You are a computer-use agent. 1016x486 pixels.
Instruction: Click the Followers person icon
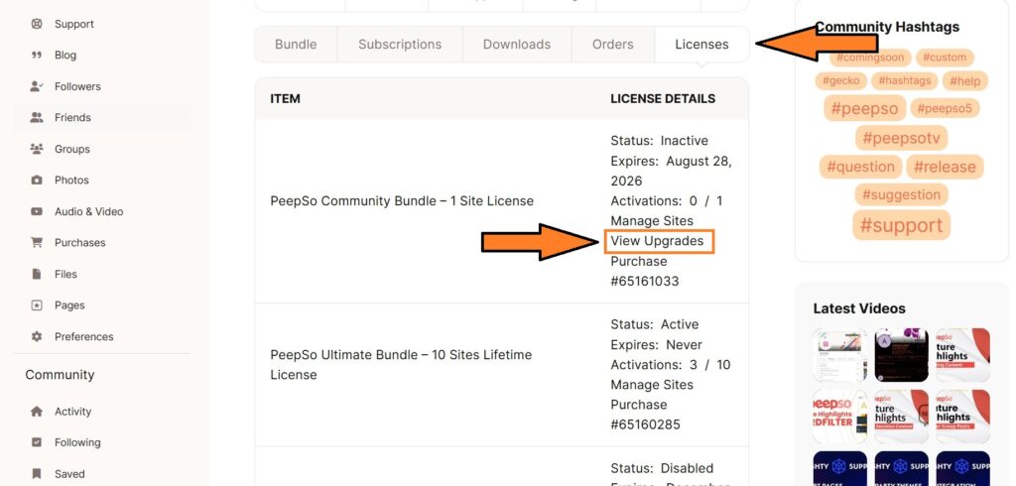pos(37,86)
